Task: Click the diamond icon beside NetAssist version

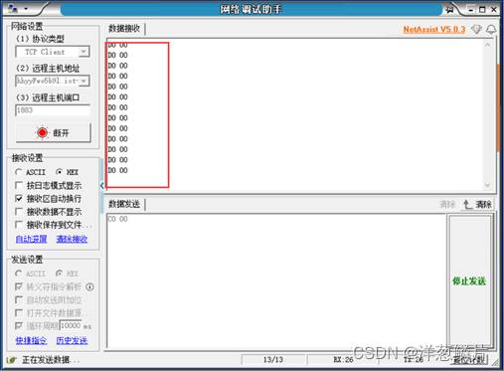Action: pyautogui.click(x=476, y=30)
